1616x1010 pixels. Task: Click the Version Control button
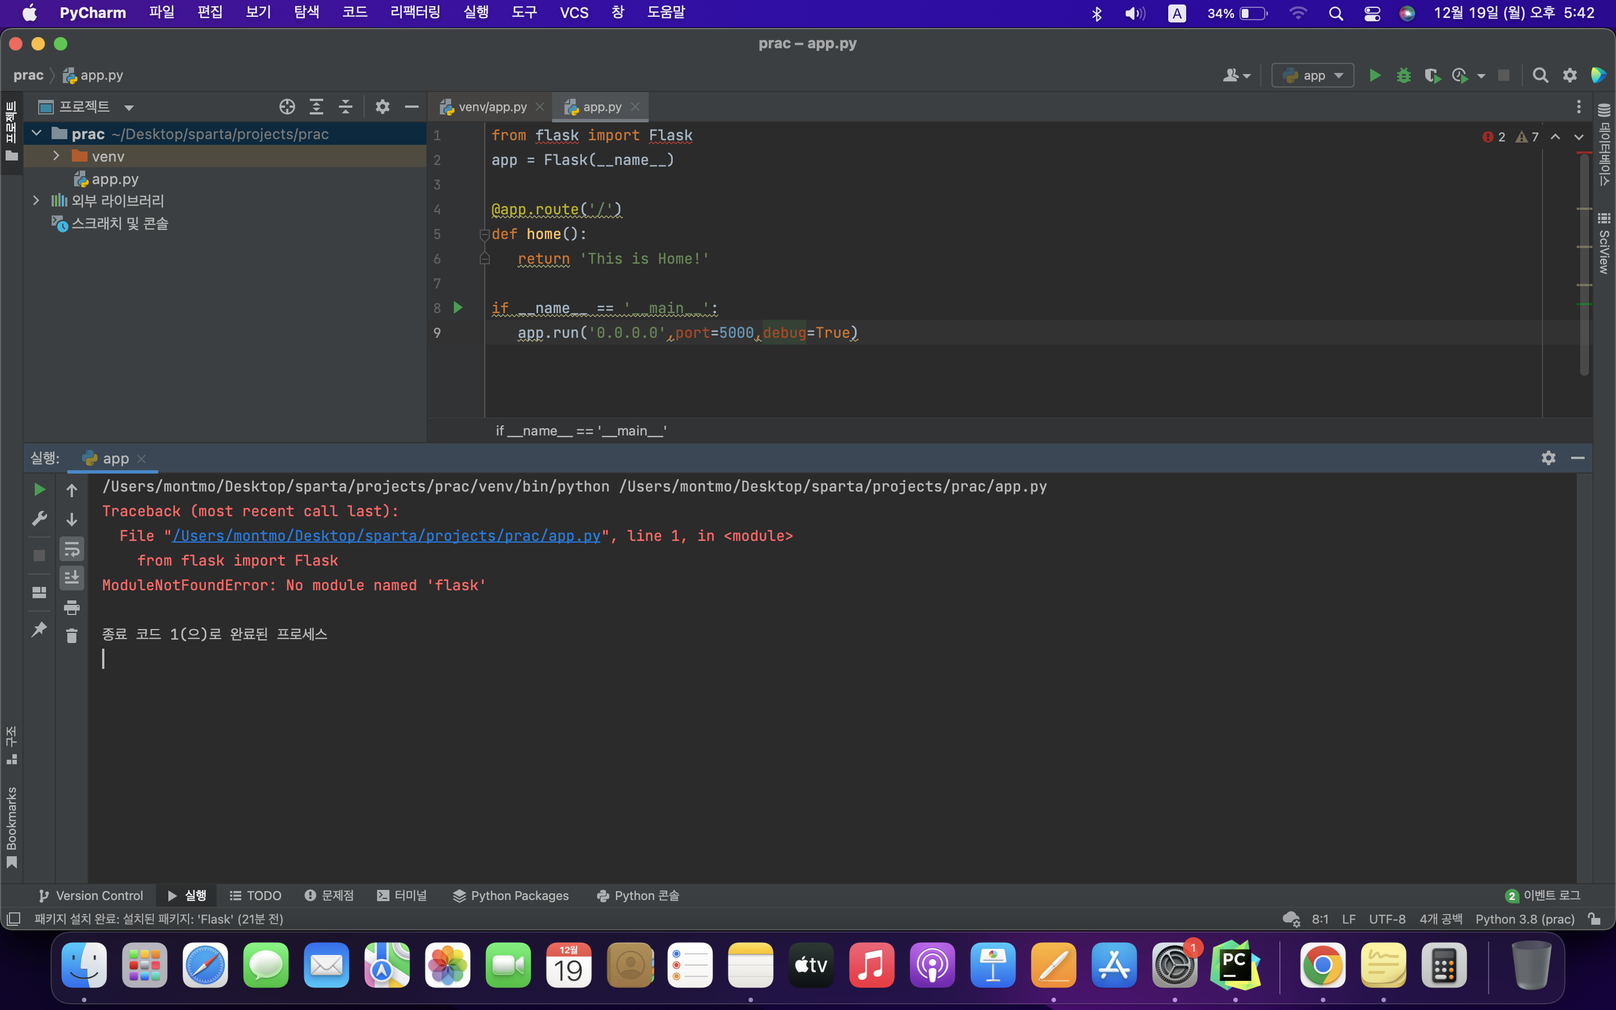(x=91, y=895)
